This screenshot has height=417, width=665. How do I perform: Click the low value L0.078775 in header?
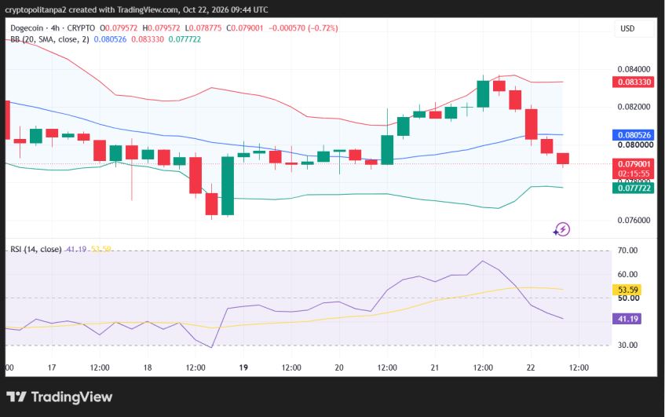[203, 28]
